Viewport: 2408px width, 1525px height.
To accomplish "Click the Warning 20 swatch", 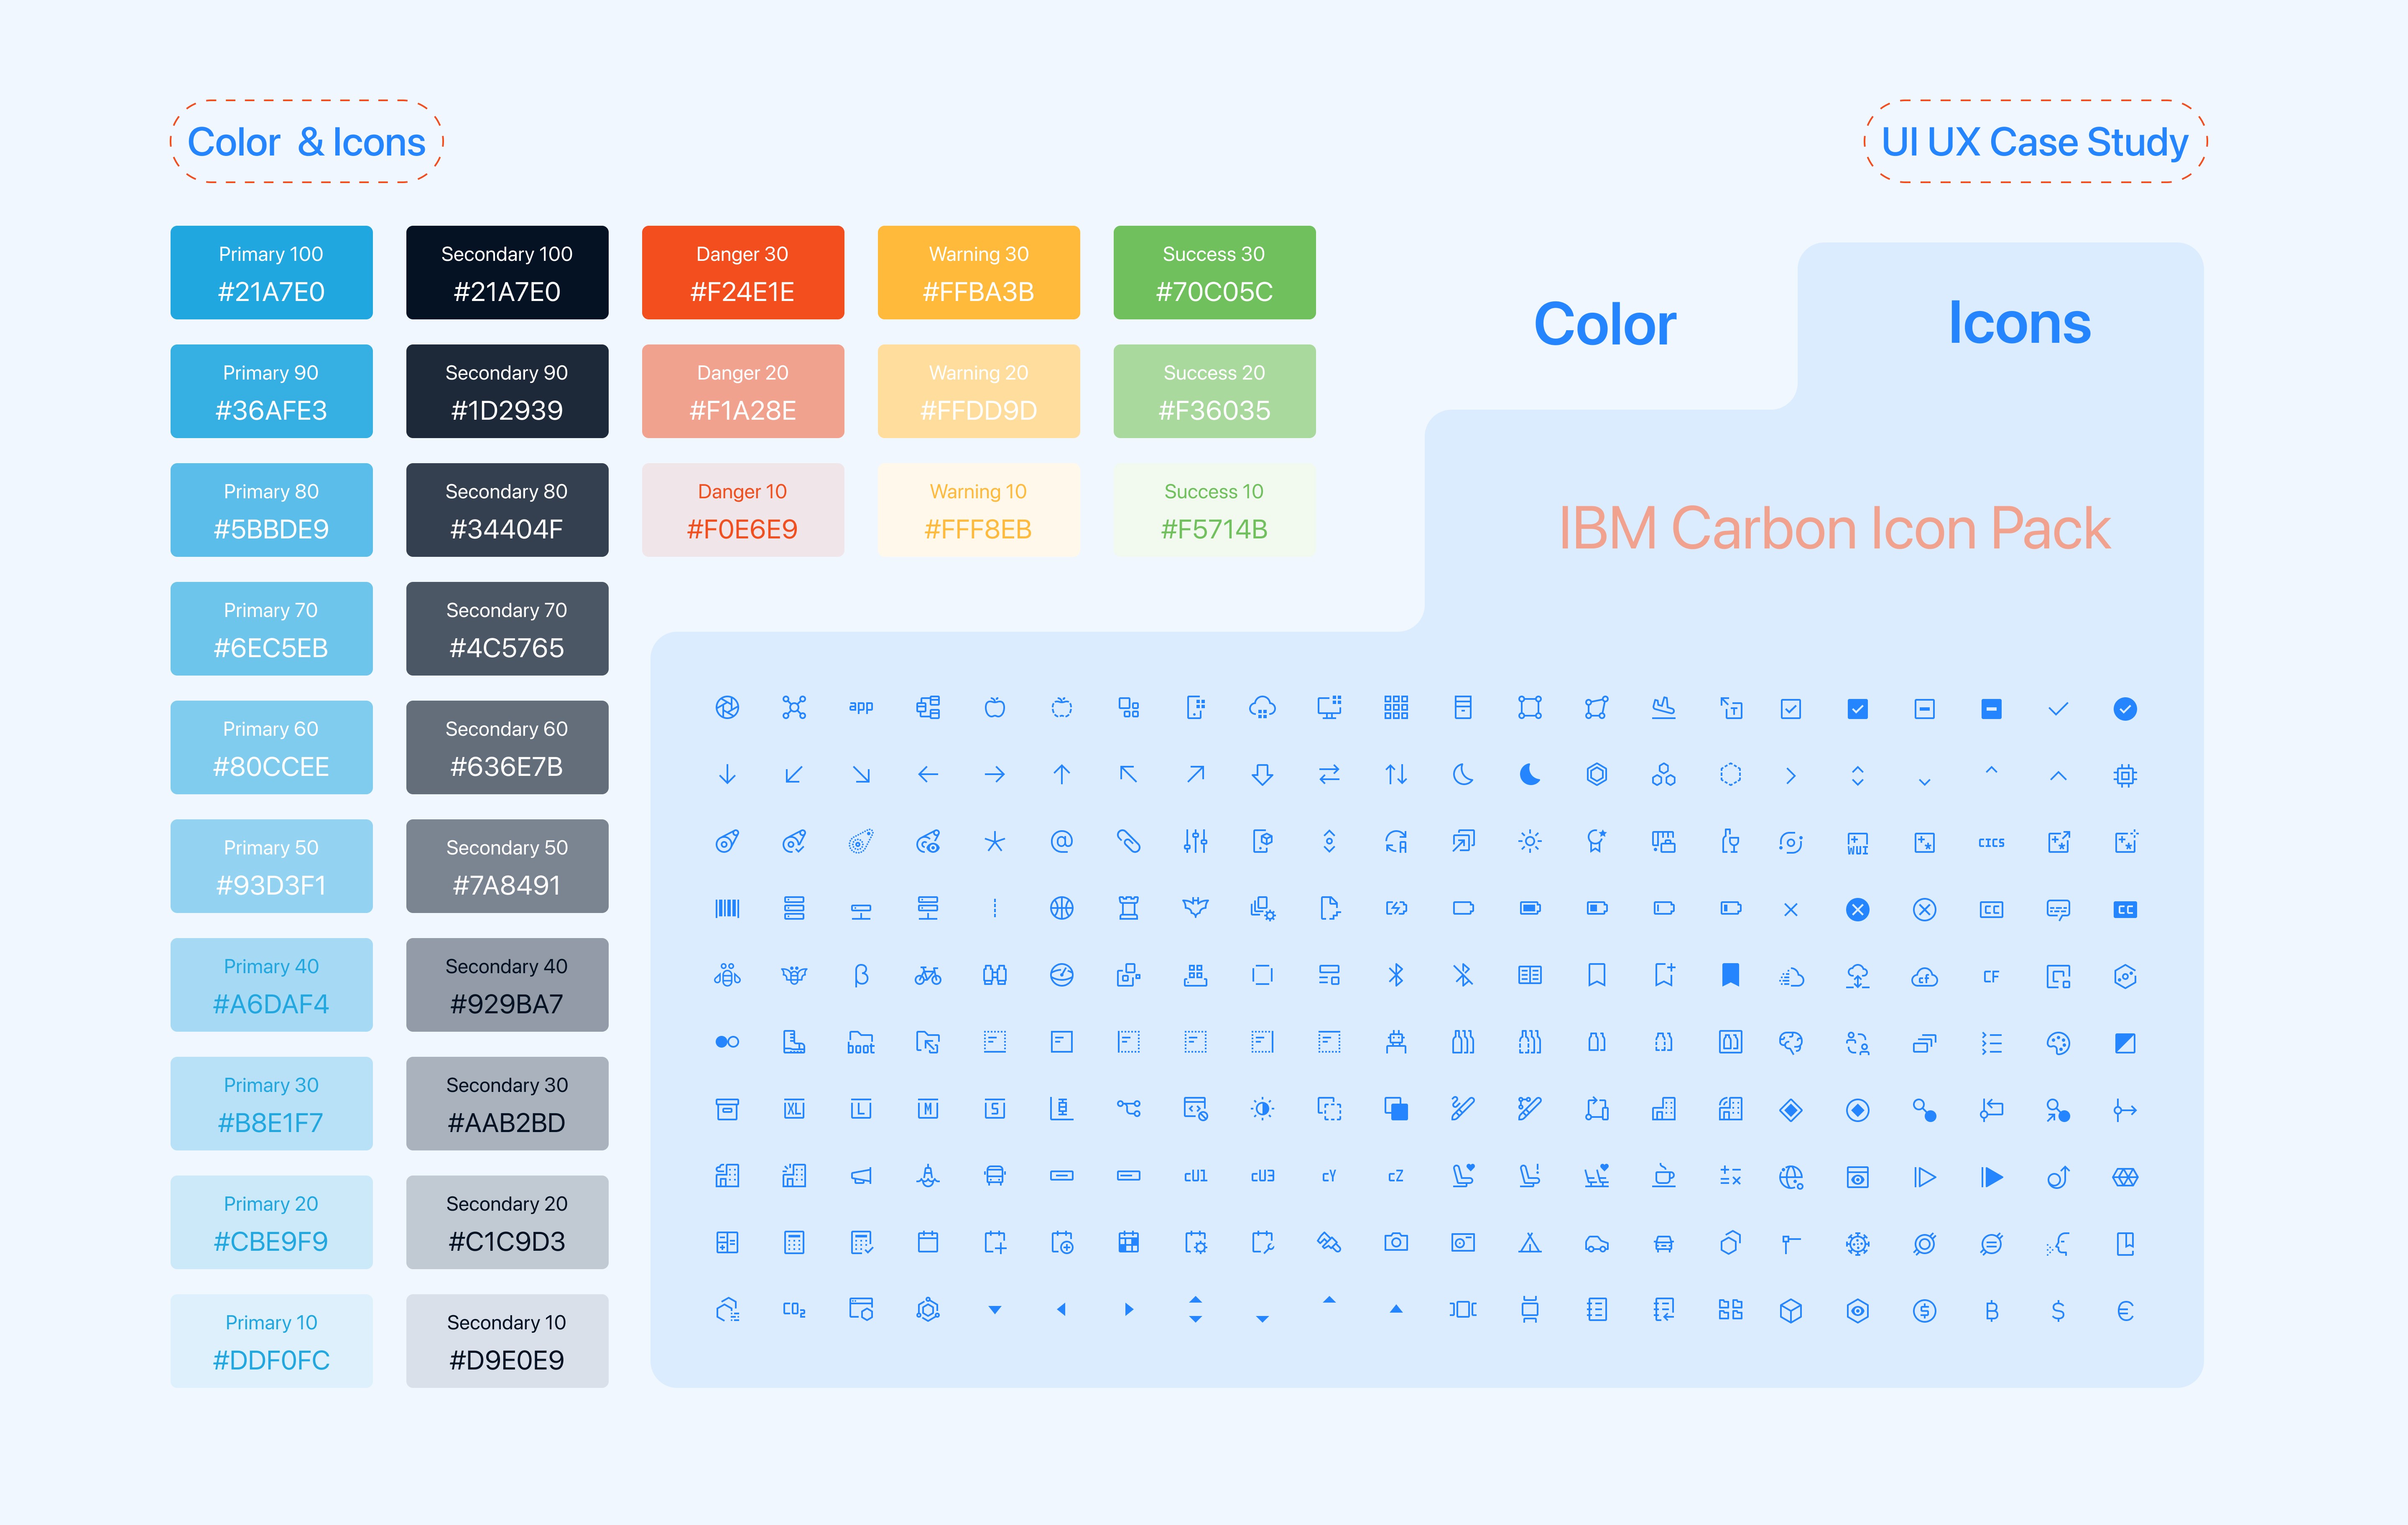I will [979, 391].
